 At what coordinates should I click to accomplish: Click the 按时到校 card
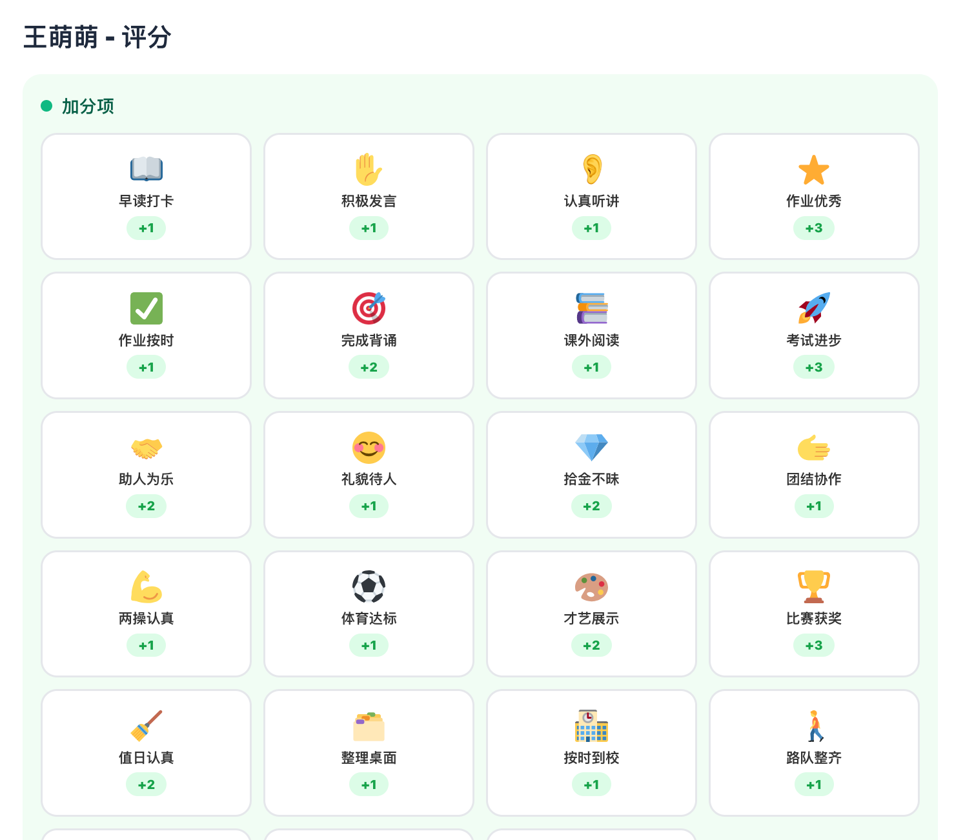pyautogui.click(x=591, y=752)
